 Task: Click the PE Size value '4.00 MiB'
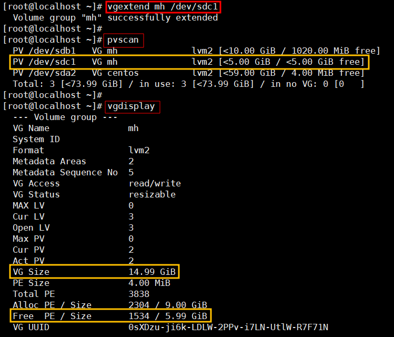click(149, 283)
